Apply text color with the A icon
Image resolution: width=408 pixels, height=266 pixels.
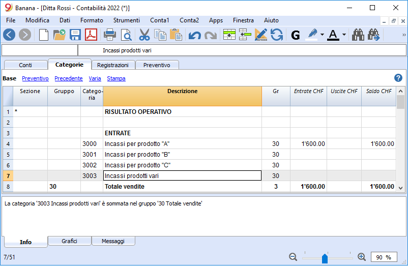point(333,35)
